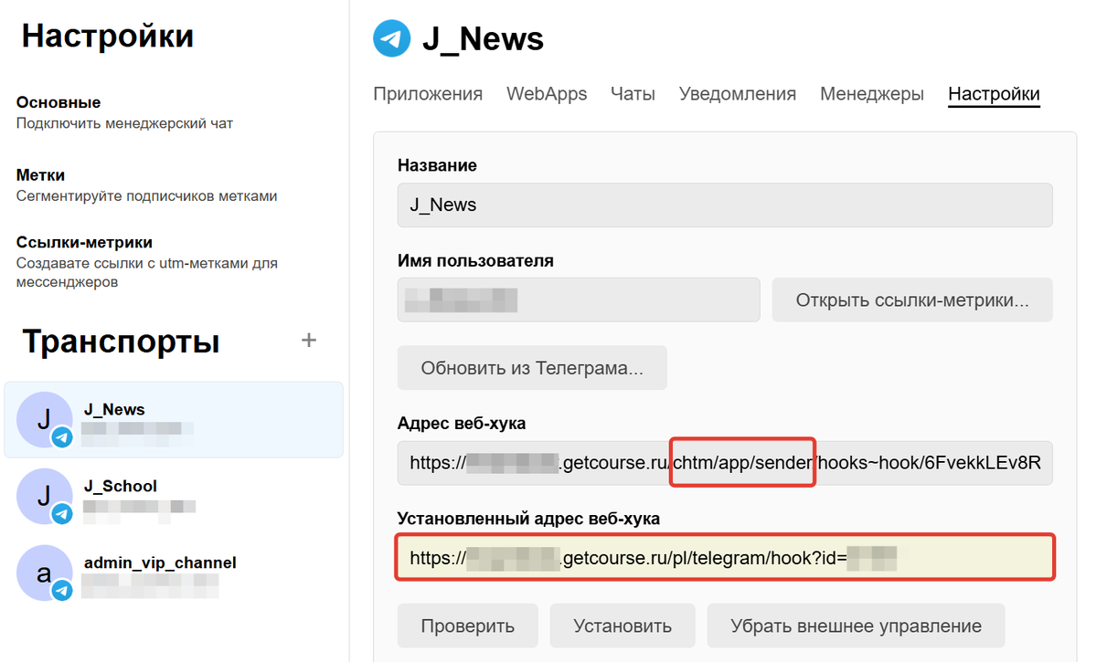Focus the Название field with J_News
Screen dimensions: 1096x662
pyautogui.click(x=725, y=205)
